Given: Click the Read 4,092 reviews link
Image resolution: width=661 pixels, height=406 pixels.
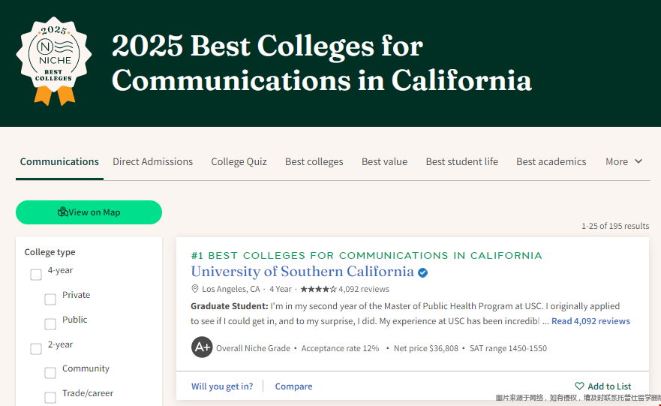Looking at the screenshot, I should tap(590, 321).
